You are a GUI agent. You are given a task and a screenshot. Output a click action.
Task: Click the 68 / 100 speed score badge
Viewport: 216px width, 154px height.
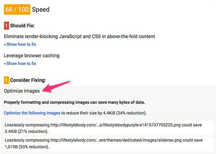[17, 9]
